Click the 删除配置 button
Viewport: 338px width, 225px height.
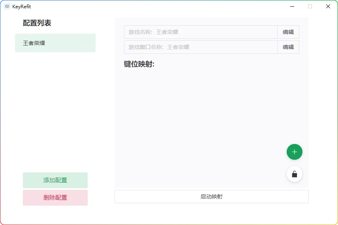(55, 198)
